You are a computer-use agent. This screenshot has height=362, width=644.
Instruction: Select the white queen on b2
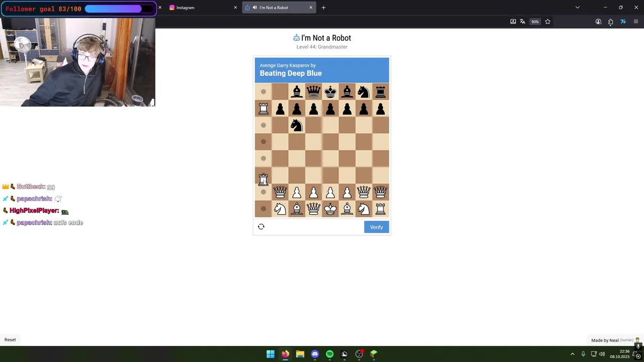pyautogui.click(x=280, y=192)
